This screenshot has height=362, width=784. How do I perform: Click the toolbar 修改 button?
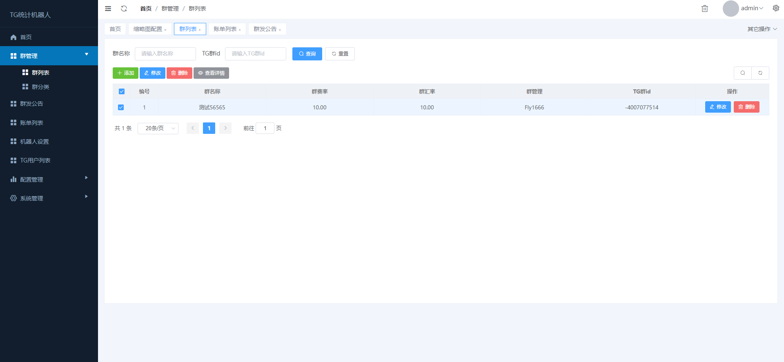point(152,73)
